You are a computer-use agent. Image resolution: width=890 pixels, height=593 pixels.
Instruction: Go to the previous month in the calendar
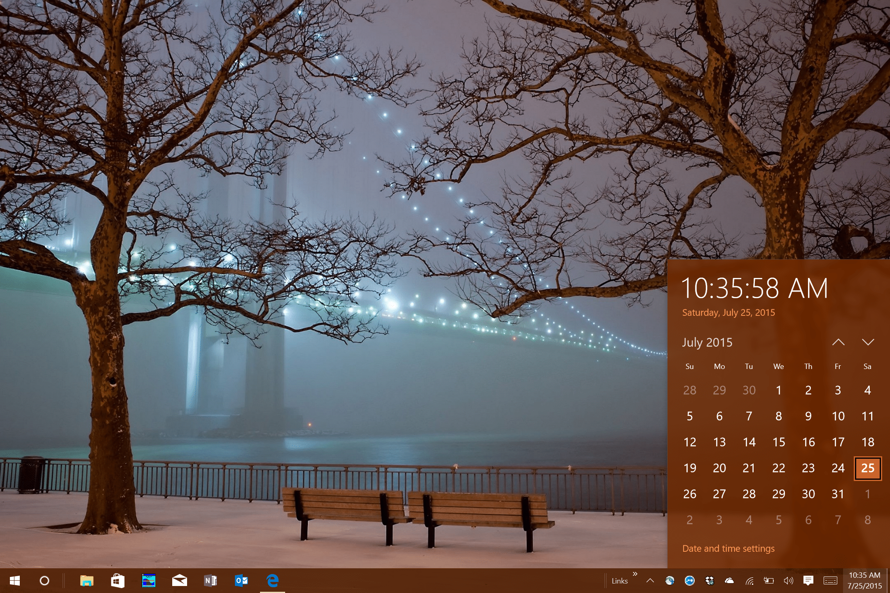(x=838, y=342)
